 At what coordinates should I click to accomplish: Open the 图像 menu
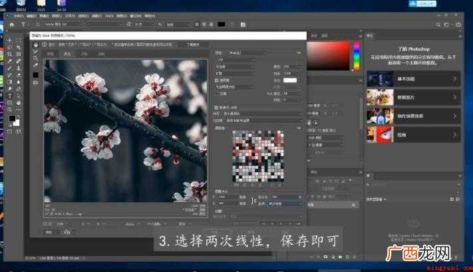44,16
